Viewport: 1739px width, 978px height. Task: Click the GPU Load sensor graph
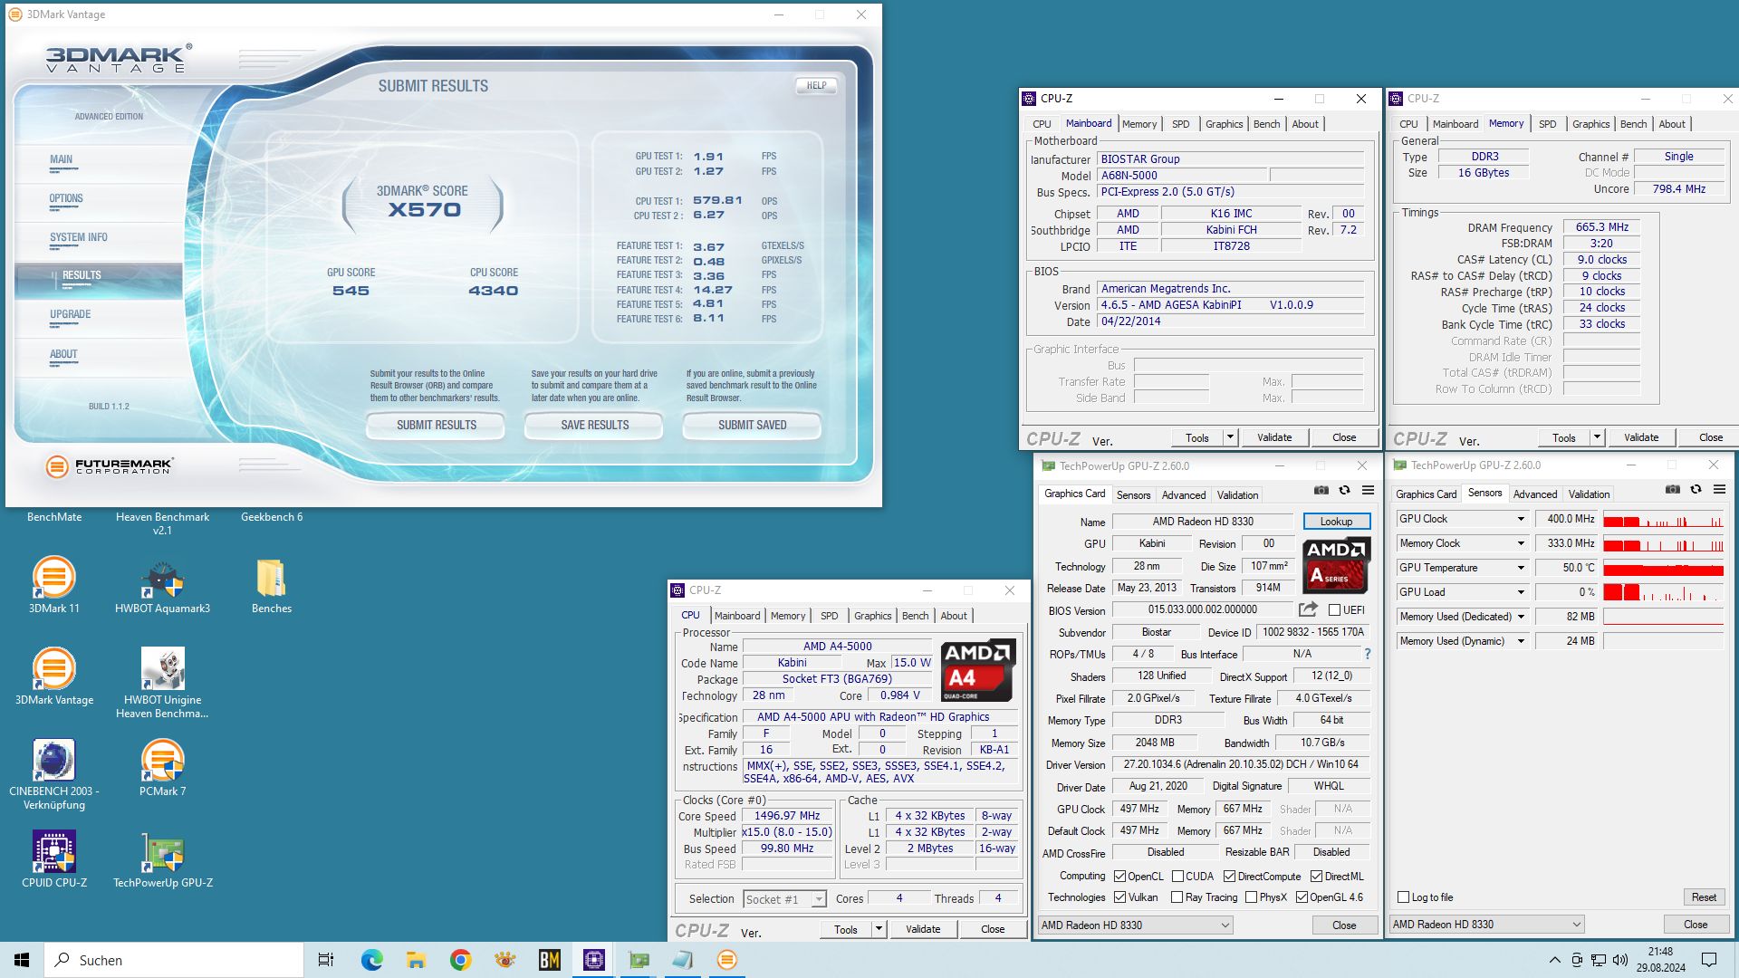[x=1663, y=593]
